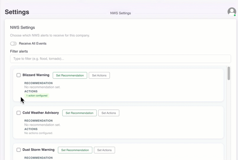Set Actions for Cold Weather Advisory
The image size is (238, 160).
[109, 113]
